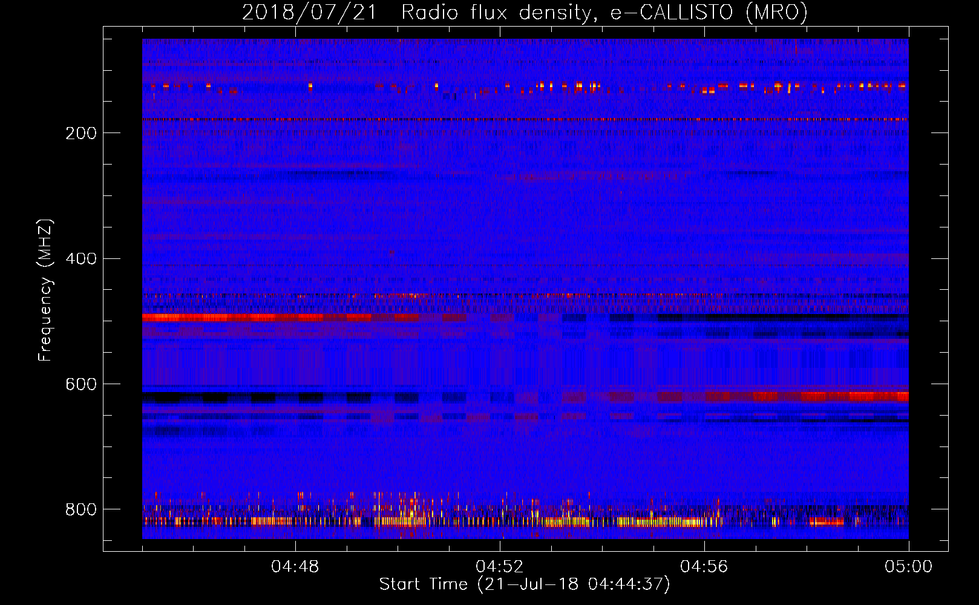This screenshot has height=605, width=979.
Task: Click the 'Start Time (21-Jul-18 04:44:37)' label
Action: coord(525,584)
